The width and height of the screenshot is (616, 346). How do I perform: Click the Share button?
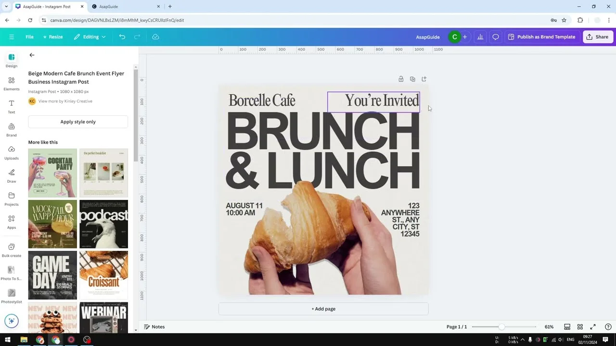tap(597, 37)
